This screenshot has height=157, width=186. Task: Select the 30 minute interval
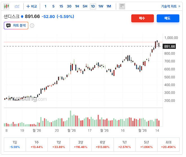point(69,6)
